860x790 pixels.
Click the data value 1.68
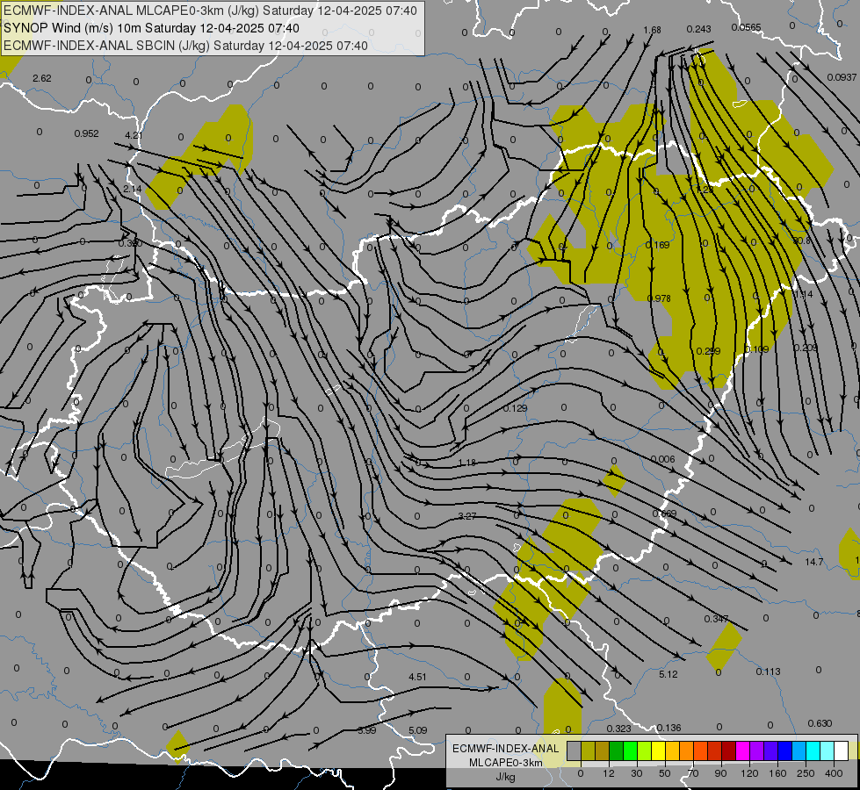pyautogui.click(x=652, y=30)
